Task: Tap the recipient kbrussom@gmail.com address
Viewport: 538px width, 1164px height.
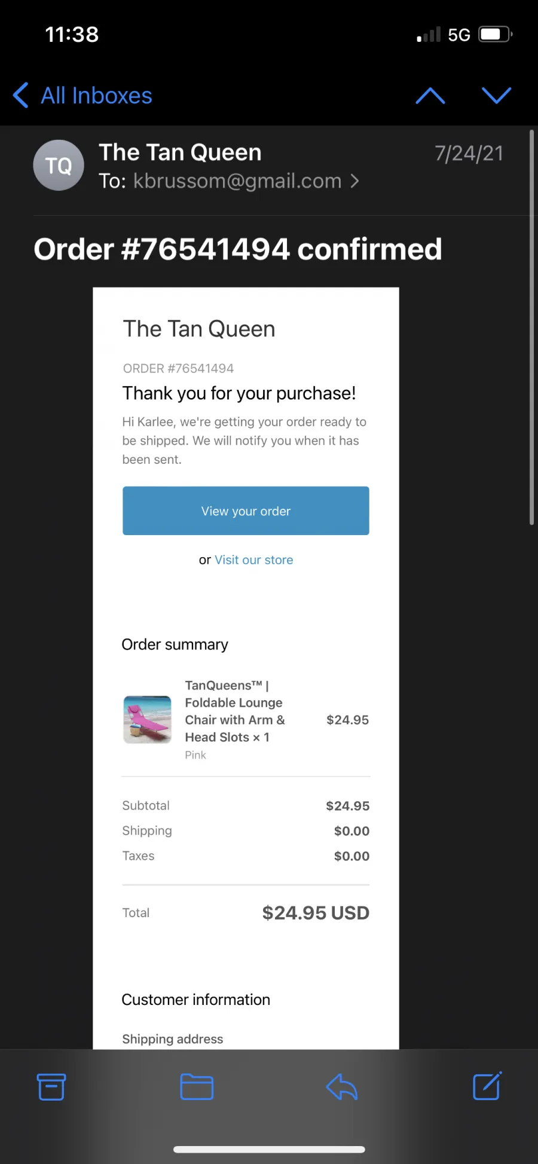Action: pos(237,181)
